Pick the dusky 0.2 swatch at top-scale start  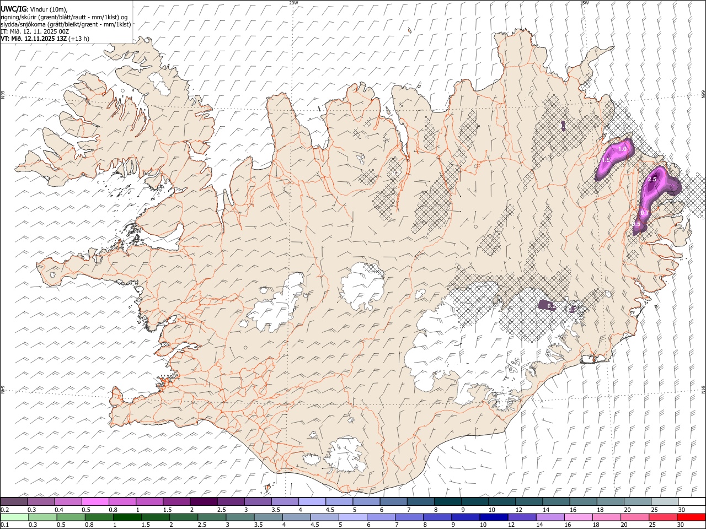14,502
